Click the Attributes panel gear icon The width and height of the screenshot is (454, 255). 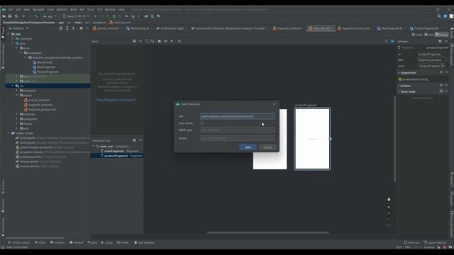click(440, 41)
